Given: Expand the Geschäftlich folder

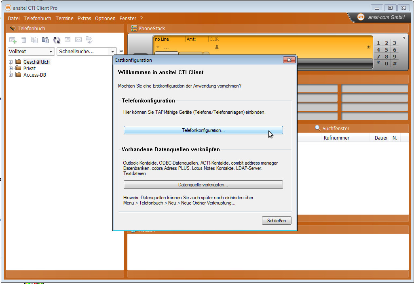Looking at the screenshot, I should click(11, 62).
